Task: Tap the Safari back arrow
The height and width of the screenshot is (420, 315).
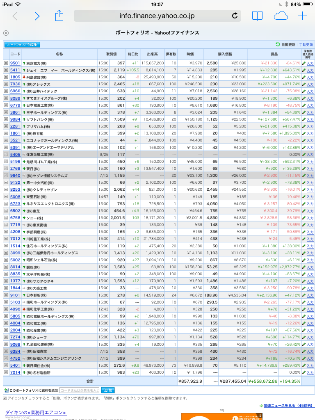Action: point(15,16)
